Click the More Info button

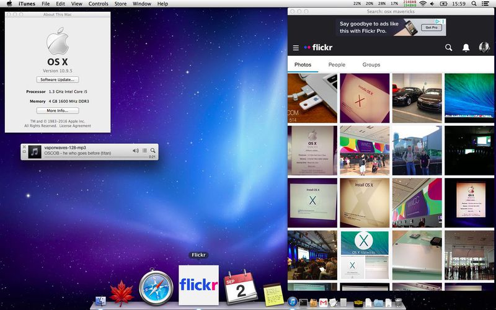click(58, 111)
